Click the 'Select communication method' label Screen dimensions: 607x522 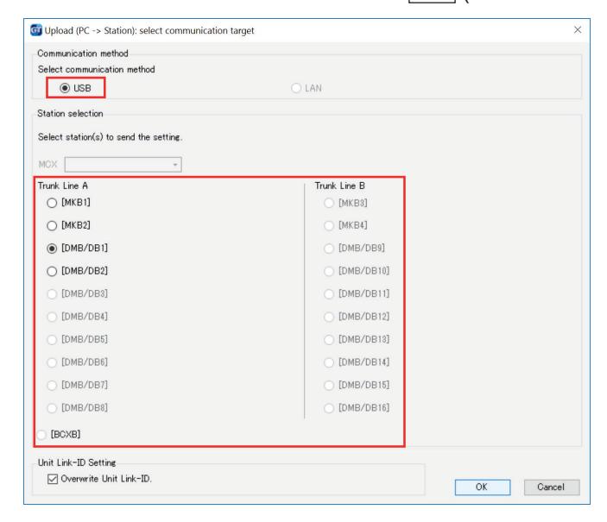(97, 69)
